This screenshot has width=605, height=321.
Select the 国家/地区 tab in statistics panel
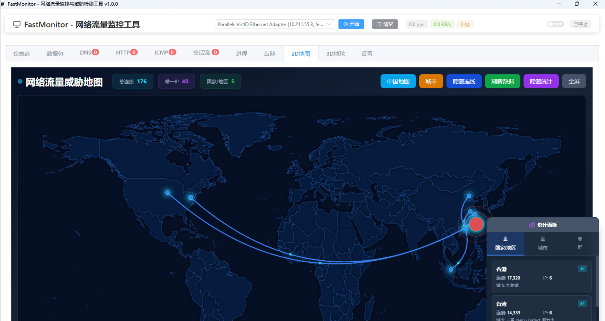pyautogui.click(x=505, y=244)
